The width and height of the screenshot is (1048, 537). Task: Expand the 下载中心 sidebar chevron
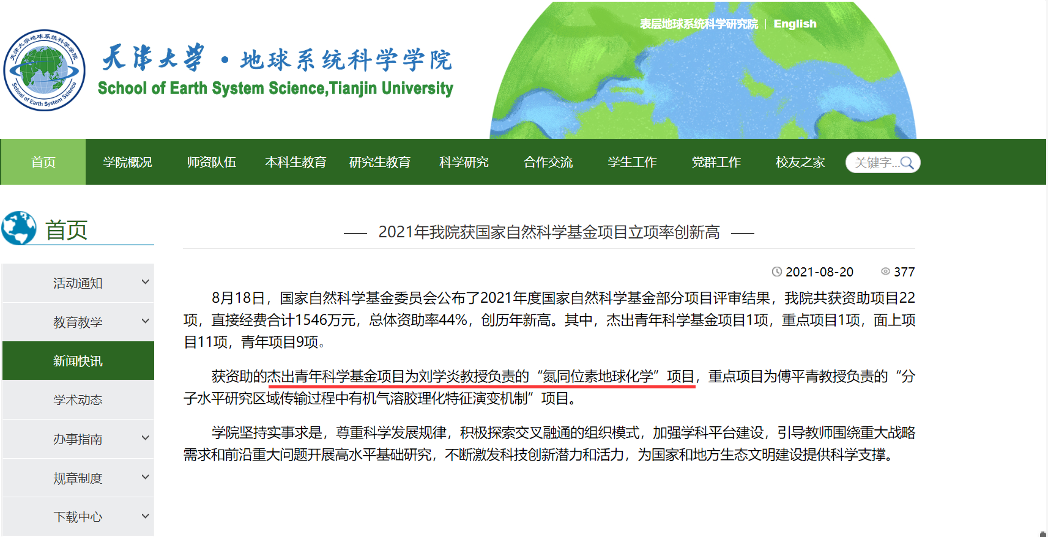(x=146, y=516)
